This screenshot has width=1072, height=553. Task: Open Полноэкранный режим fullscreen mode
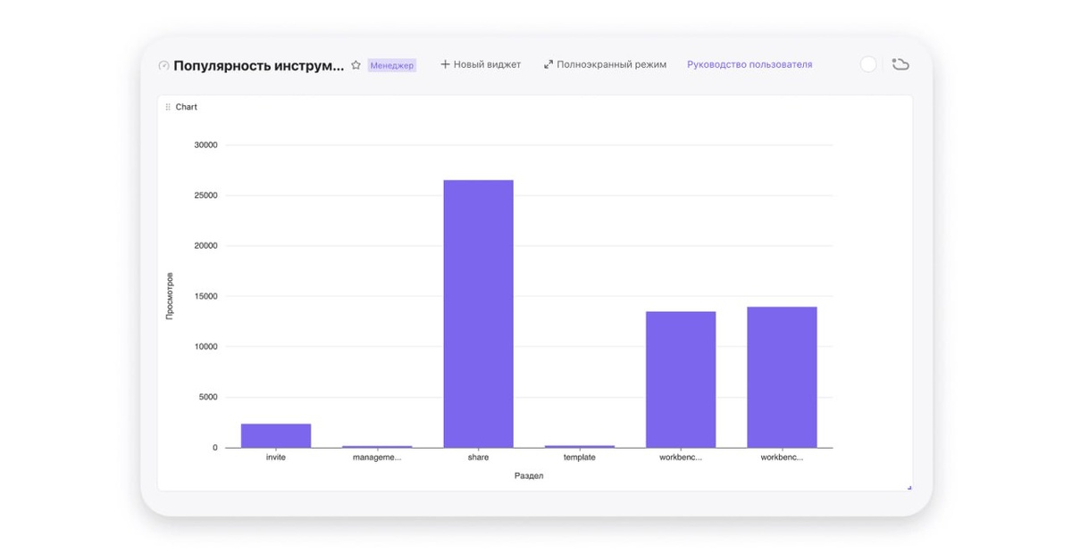point(605,64)
